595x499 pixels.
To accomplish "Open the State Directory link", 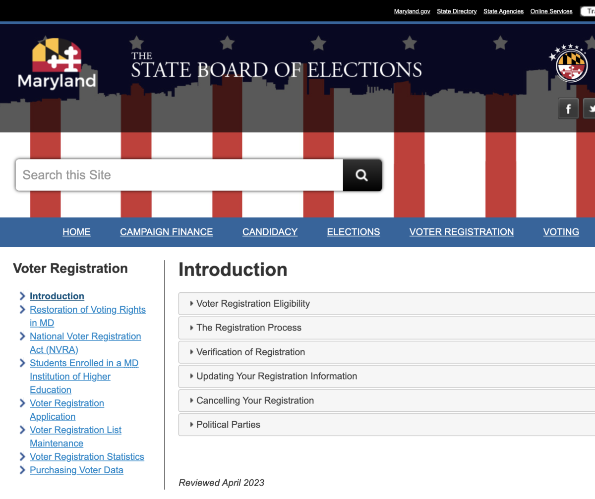I will click(457, 11).
